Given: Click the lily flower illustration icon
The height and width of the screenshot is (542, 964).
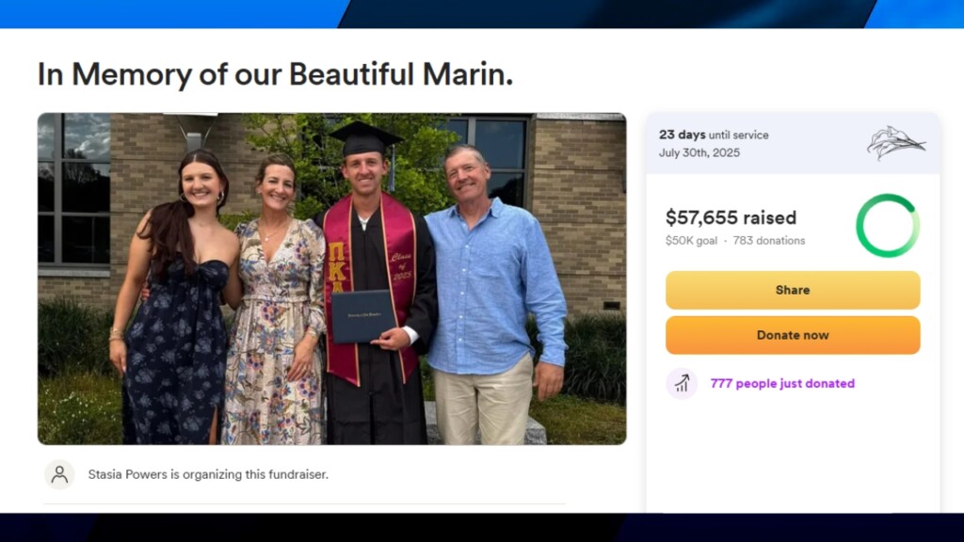Looking at the screenshot, I should coord(895,143).
